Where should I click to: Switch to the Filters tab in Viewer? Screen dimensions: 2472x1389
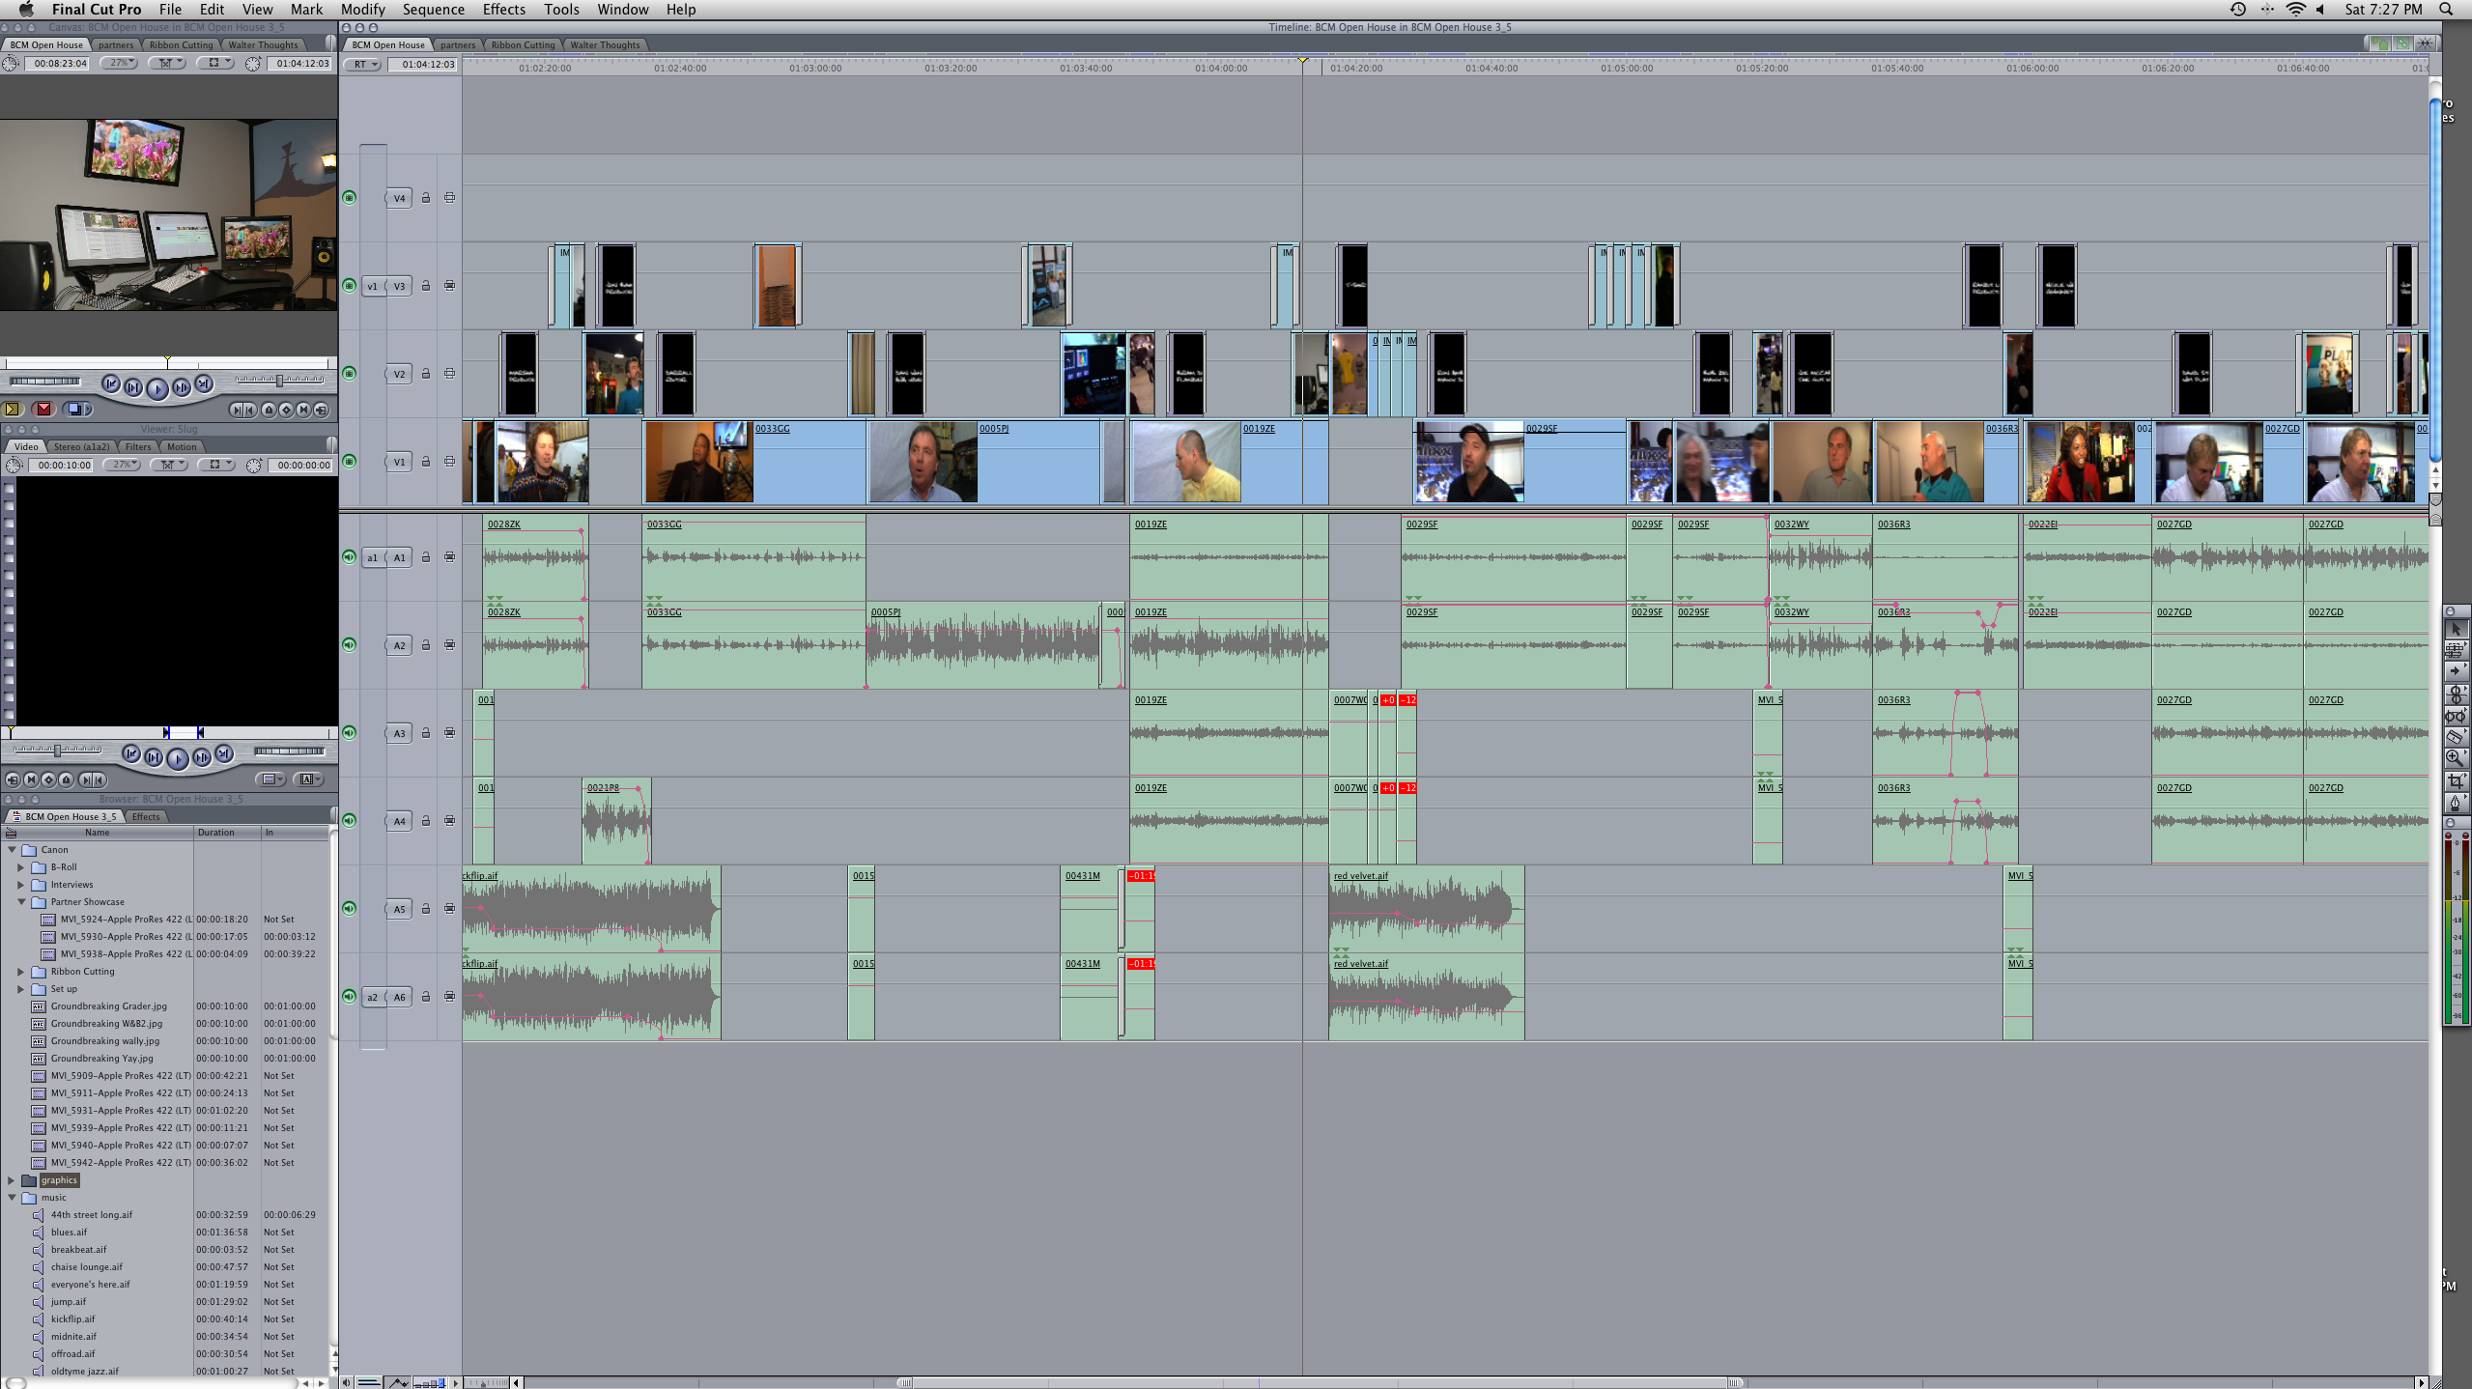point(138,447)
